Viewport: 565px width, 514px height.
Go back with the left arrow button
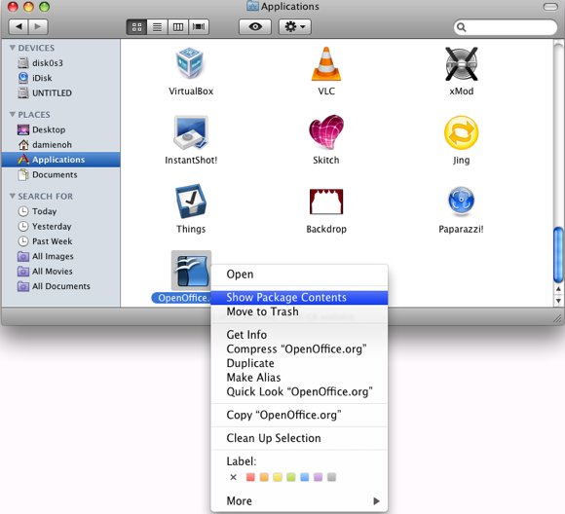pos(19,26)
